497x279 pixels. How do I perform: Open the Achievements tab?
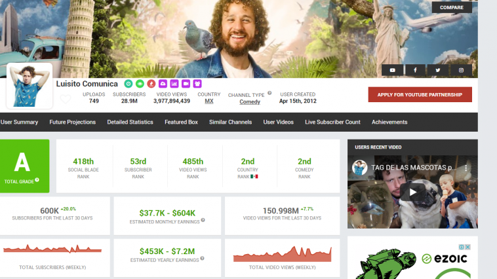pyautogui.click(x=389, y=122)
